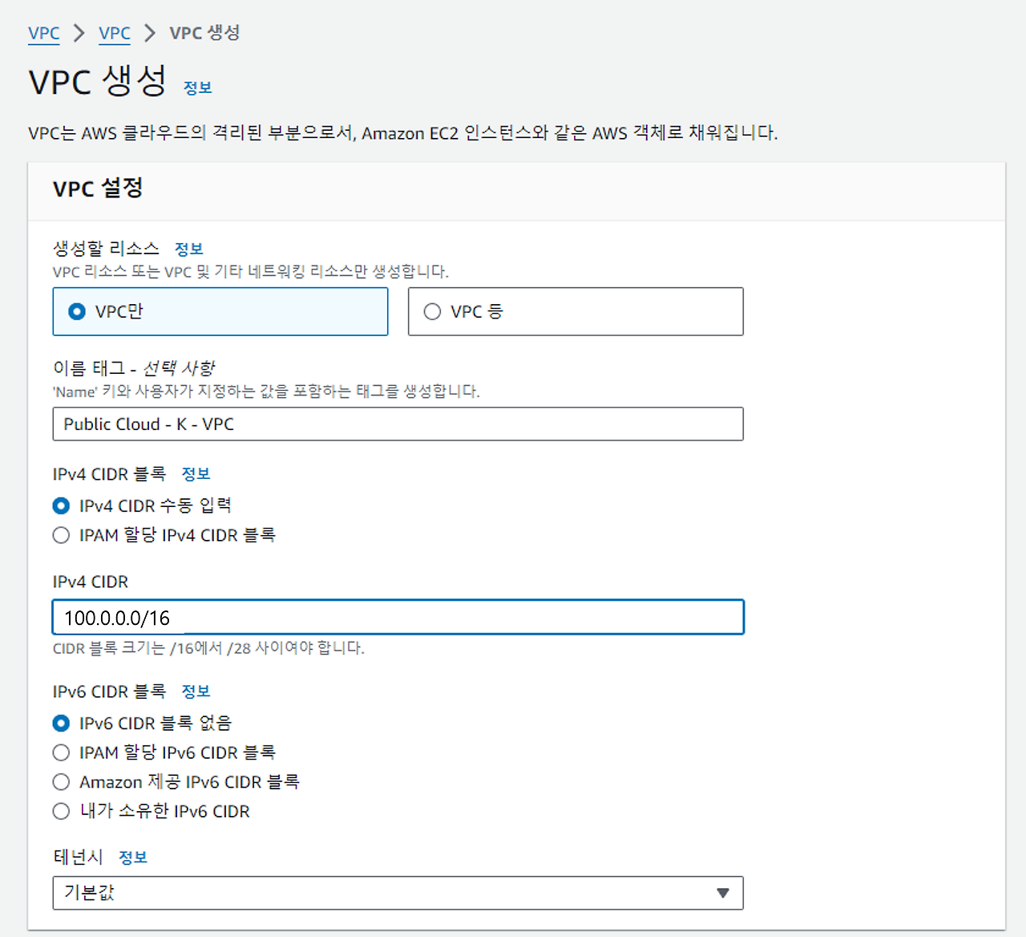
Task: Click '정보' beside 생성할 리소스
Action: pos(189,249)
